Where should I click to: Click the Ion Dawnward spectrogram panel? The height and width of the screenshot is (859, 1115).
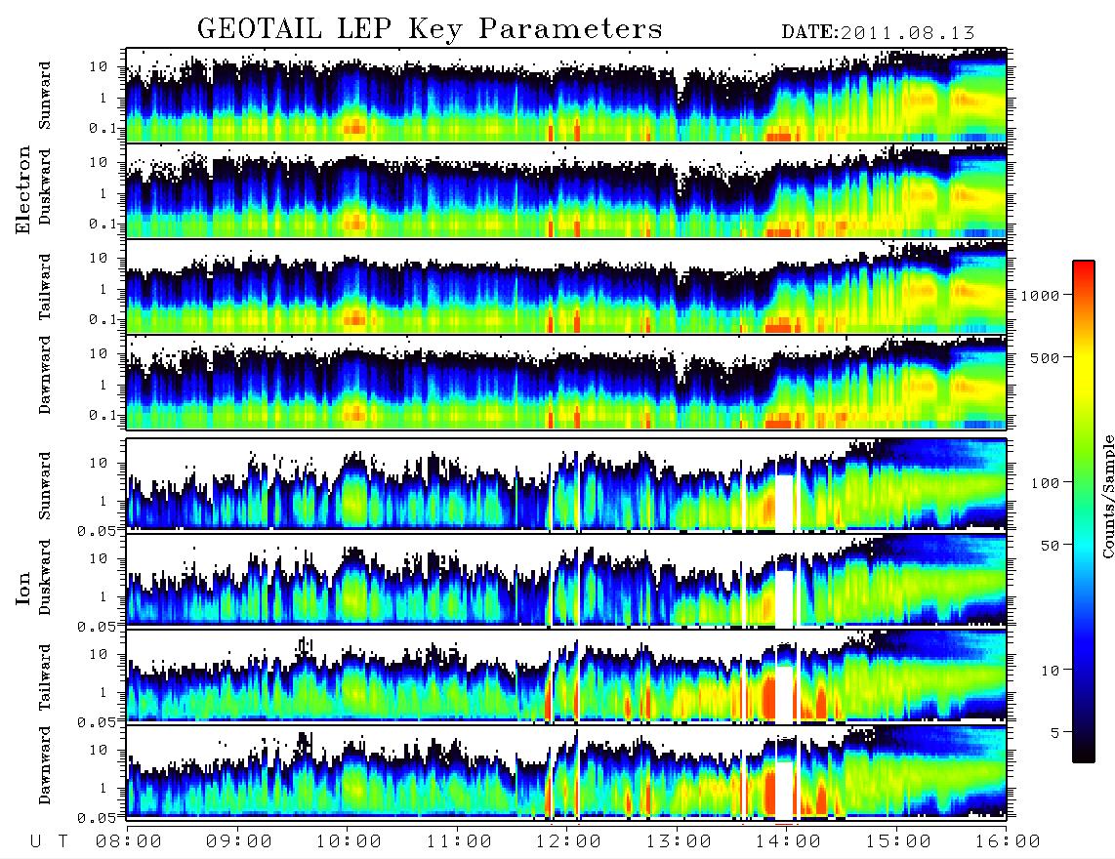(x=566, y=771)
